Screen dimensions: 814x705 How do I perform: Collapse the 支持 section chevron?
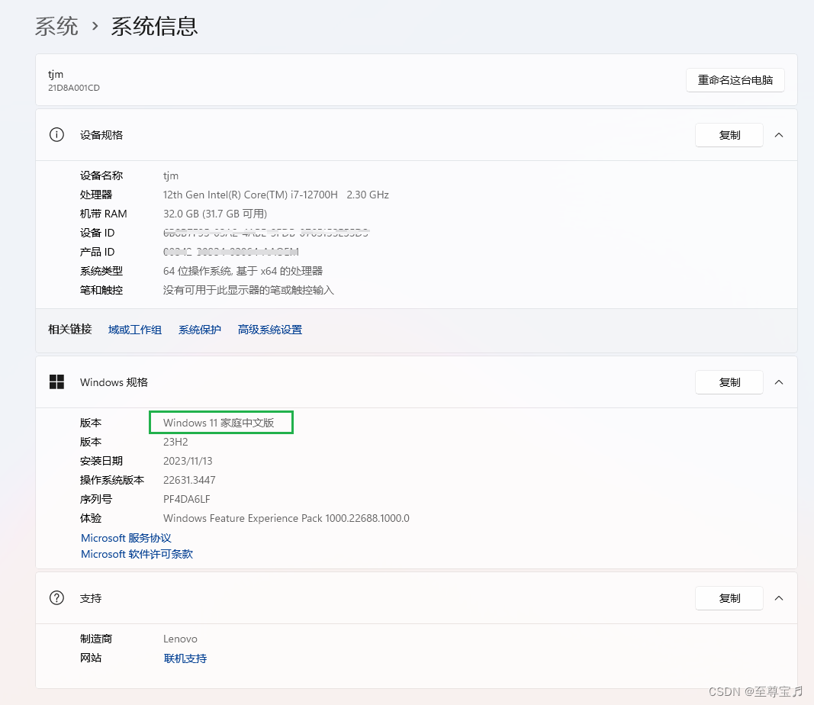[779, 598]
